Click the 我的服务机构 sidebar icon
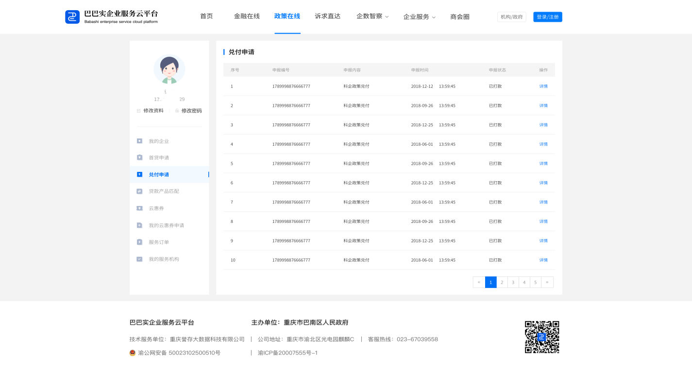Image resolution: width=692 pixels, height=373 pixels. point(139,259)
